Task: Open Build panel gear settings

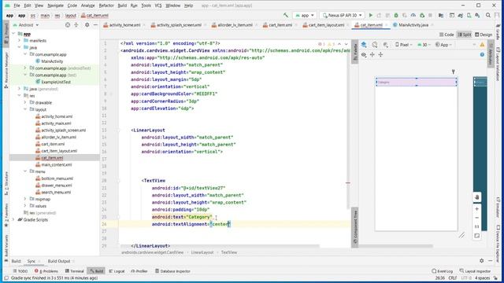Action: (x=481, y=261)
